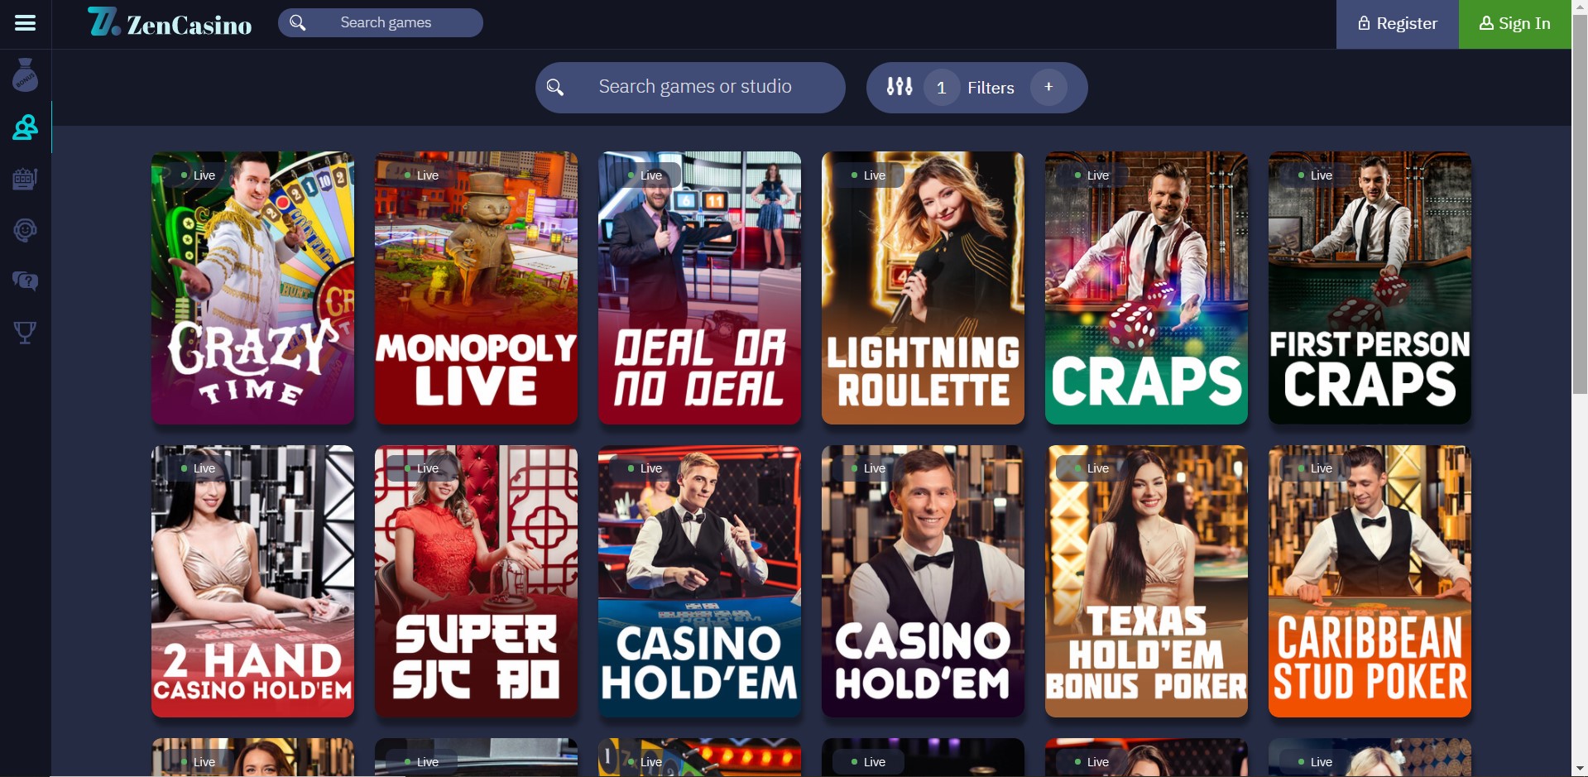Image resolution: width=1588 pixels, height=777 pixels.
Task: Click the Search games or studio field
Action: point(690,87)
